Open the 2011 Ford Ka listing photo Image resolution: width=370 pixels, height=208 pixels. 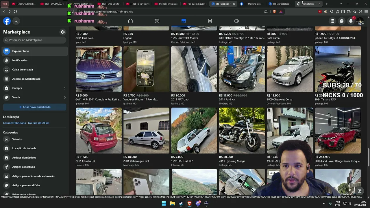[x=242, y=69]
